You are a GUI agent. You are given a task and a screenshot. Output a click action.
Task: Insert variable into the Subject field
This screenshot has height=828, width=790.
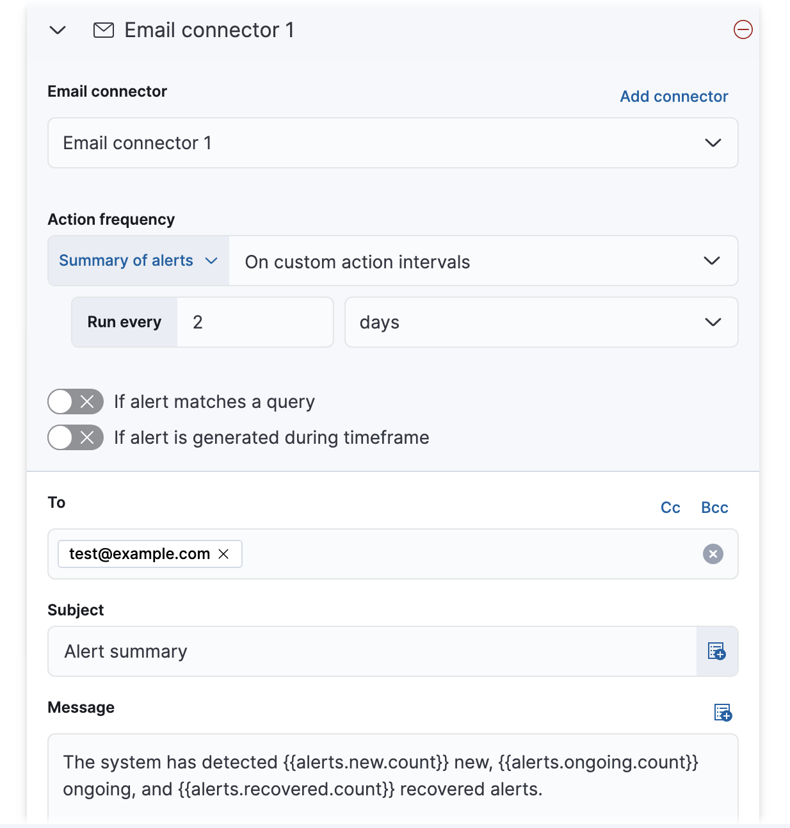[716, 651]
